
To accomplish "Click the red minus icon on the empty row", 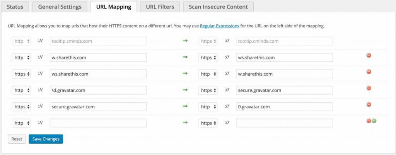I will [x=369, y=121].
